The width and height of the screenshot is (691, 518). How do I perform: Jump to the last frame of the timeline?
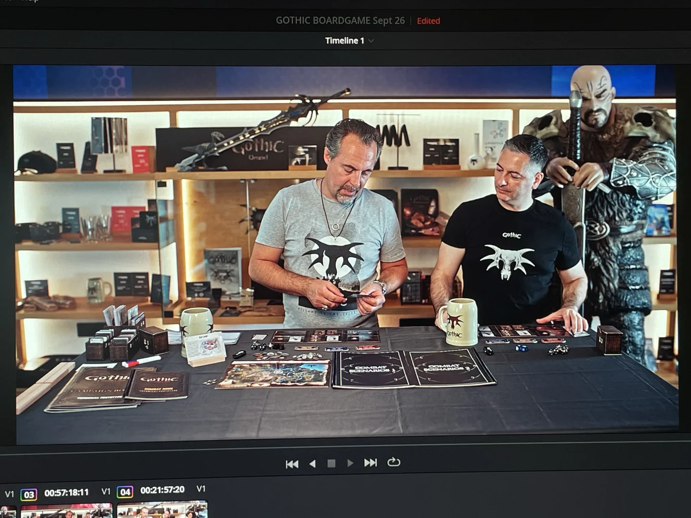370,462
